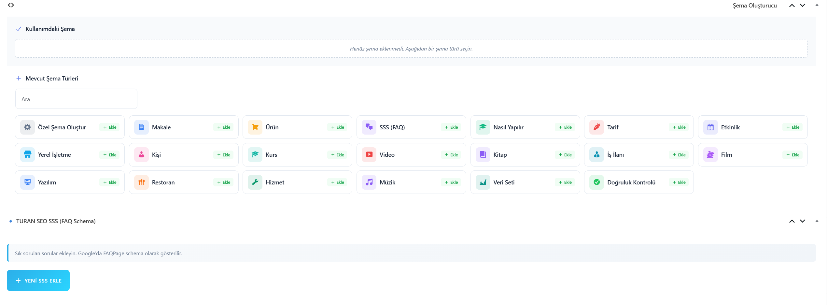Select the Video play icon
The height and width of the screenshot is (305, 827).
click(369, 155)
